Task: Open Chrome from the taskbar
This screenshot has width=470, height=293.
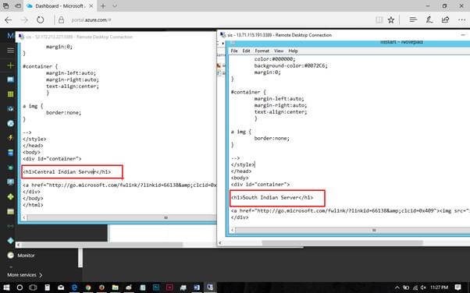Action: click(x=88, y=288)
